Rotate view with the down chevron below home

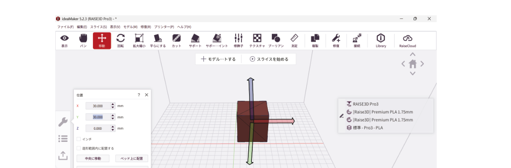(413, 73)
